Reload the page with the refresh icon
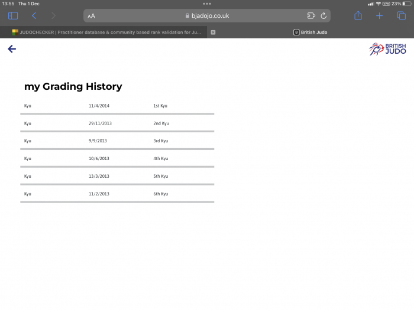 (x=324, y=16)
